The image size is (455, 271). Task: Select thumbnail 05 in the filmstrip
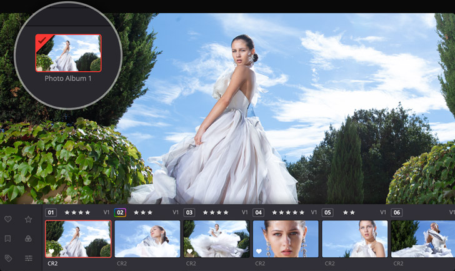pyautogui.click(x=354, y=239)
